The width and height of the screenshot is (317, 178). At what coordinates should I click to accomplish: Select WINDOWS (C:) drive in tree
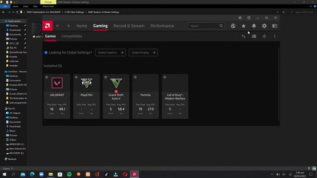coord(16,144)
